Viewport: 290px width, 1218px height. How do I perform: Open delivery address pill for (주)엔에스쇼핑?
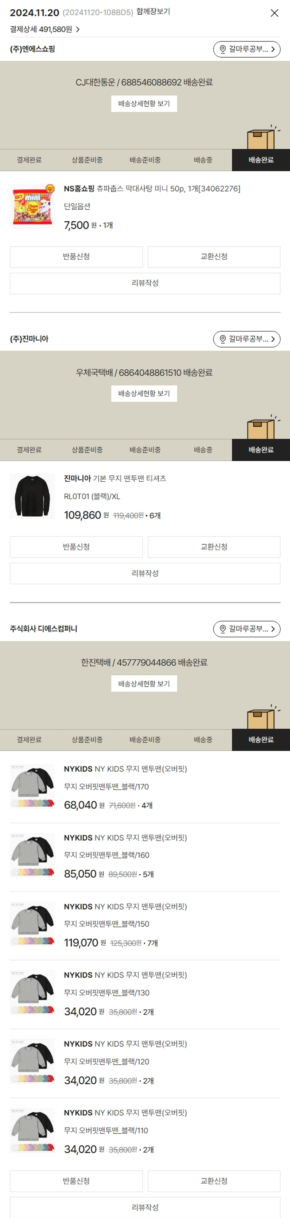(247, 49)
